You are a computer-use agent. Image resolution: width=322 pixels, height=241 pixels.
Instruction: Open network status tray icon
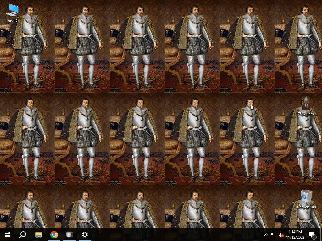pyautogui.click(x=274, y=235)
